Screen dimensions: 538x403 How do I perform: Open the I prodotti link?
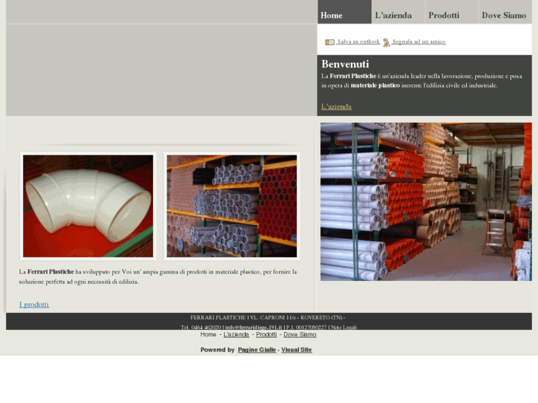point(34,304)
